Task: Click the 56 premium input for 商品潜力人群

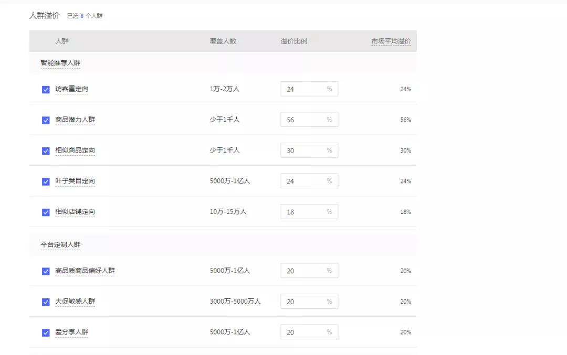Action: (x=309, y=120)
